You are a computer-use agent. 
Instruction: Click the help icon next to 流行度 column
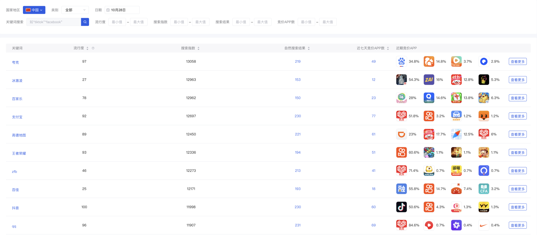93,48
